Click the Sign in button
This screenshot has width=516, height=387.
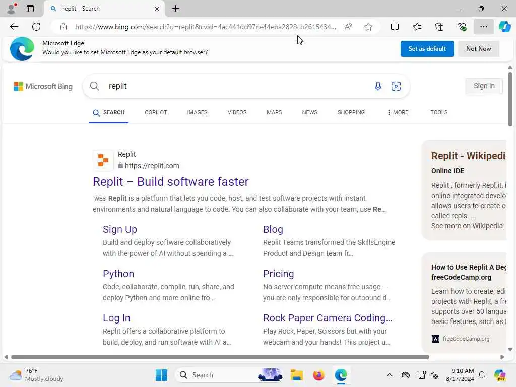(x=484, y=86)
